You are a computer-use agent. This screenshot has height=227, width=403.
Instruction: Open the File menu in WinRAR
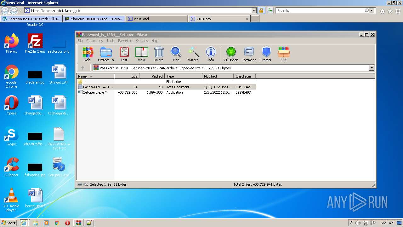80,41
